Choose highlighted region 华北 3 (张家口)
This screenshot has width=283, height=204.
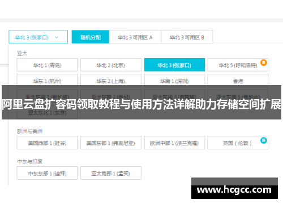[174, 65]
